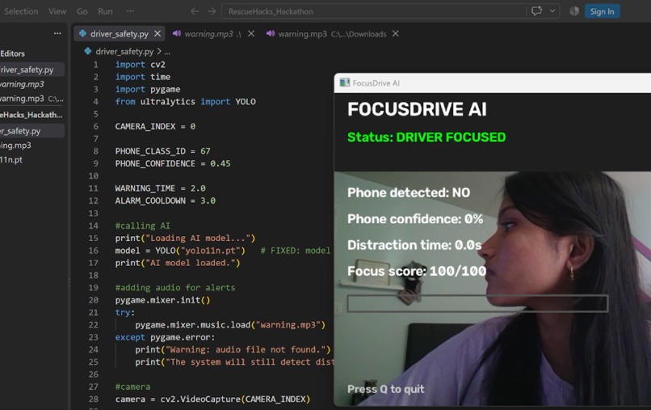Viewport: 651px width, 410px height.
Task: Click the Sign In button
Action: pyautogui.click(x=602, y=11)
